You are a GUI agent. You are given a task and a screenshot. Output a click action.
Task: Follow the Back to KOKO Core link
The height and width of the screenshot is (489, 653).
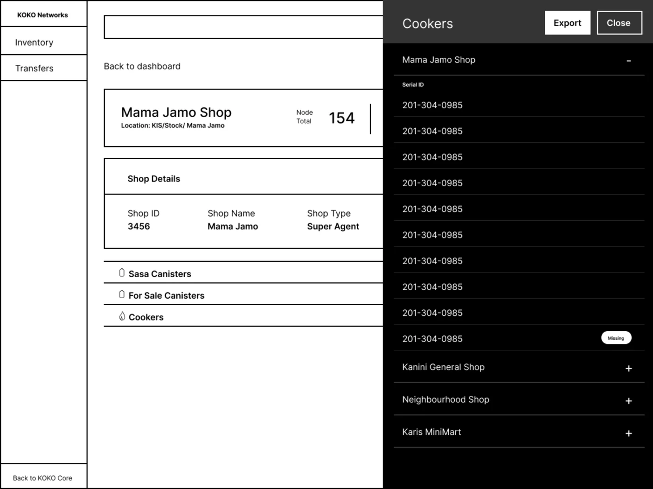[42, 478]
